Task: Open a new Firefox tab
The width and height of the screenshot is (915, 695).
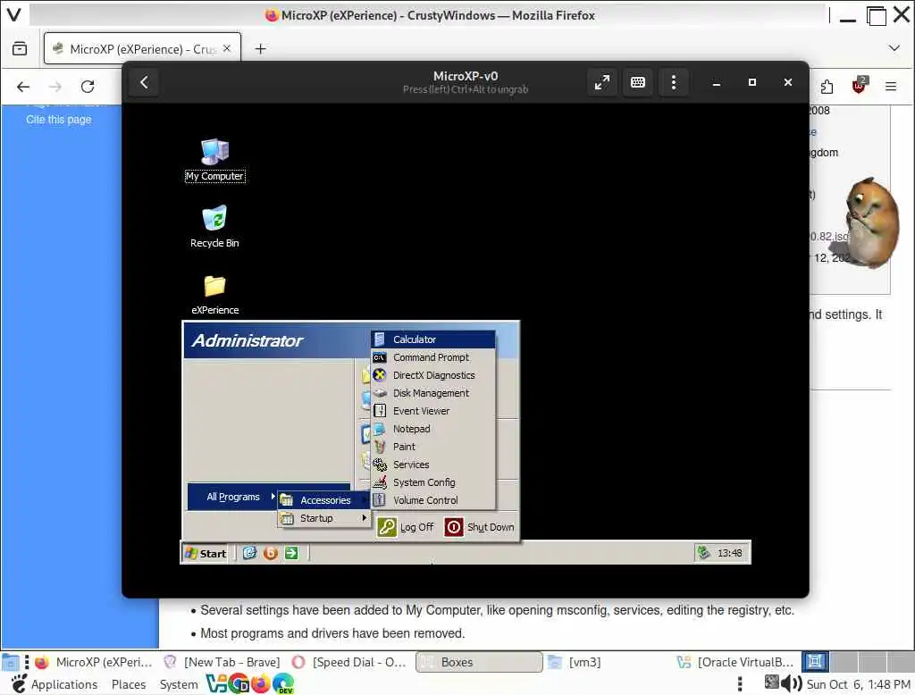Action: pyautogui.click(x=260, y=49)
